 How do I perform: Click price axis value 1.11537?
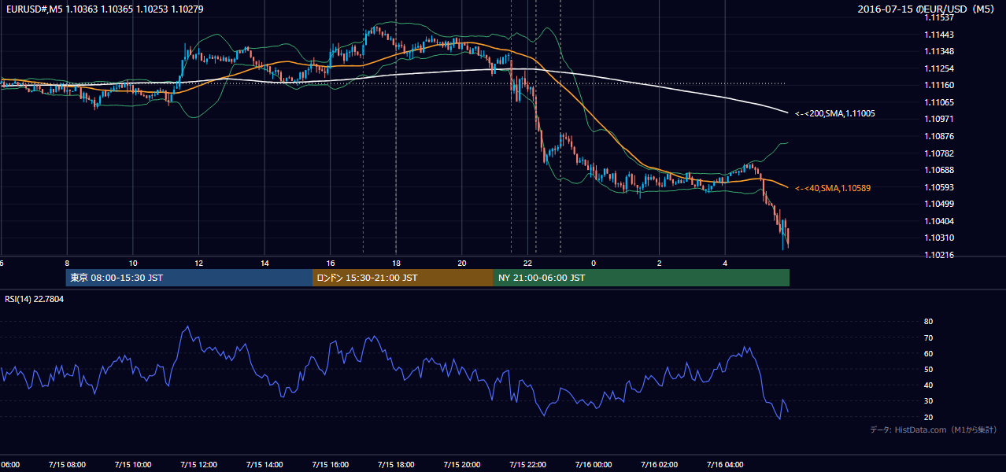[938, 18]
